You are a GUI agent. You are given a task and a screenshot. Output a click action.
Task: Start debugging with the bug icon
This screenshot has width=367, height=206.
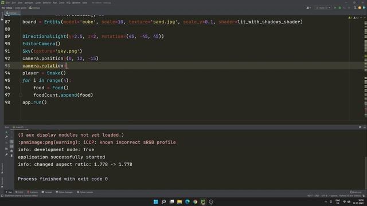[340, 7]
